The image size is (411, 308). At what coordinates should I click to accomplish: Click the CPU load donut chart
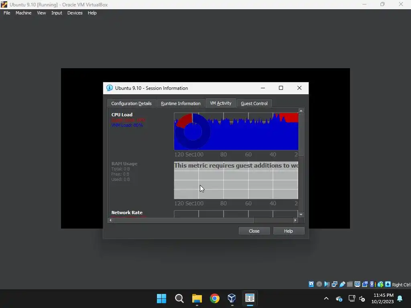(x=193, y=131)
